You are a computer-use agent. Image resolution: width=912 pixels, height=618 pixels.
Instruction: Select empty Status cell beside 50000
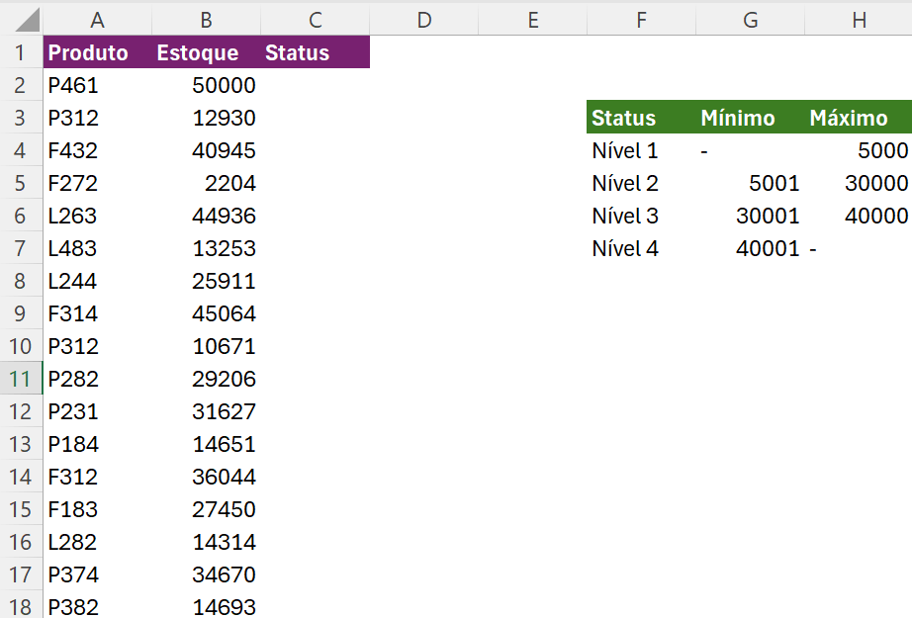316,85
